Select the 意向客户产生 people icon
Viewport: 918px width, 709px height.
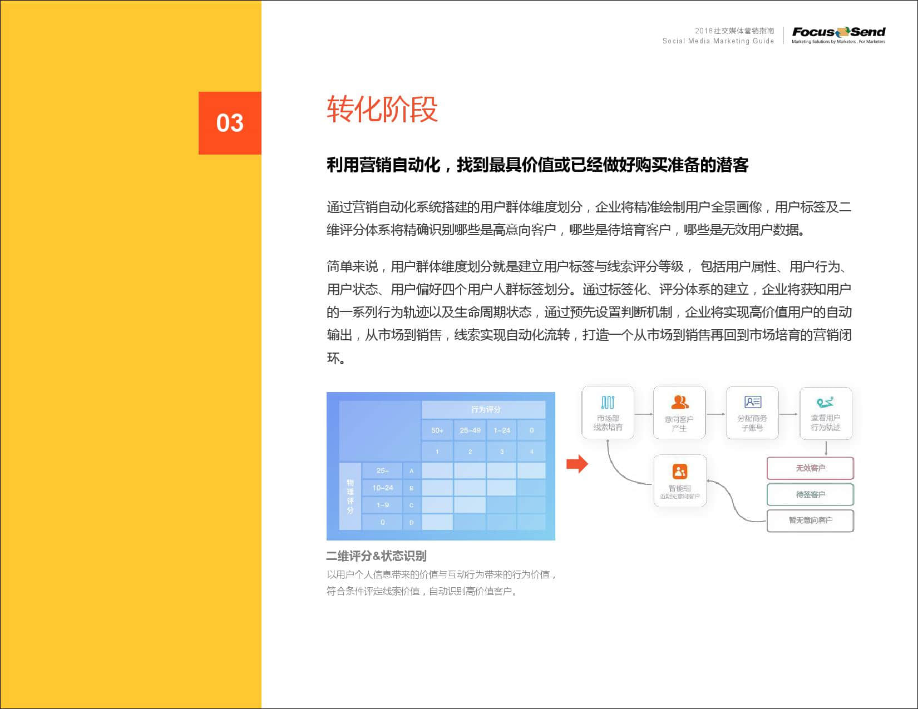pyautogui.click(x=679, y=402)
